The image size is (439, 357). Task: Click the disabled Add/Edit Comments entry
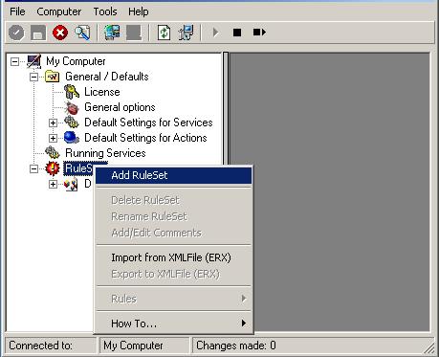pos(174,233)
